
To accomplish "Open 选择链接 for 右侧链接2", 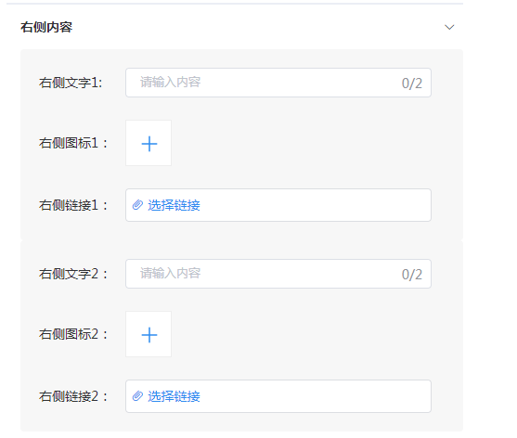I will point(174,396).
